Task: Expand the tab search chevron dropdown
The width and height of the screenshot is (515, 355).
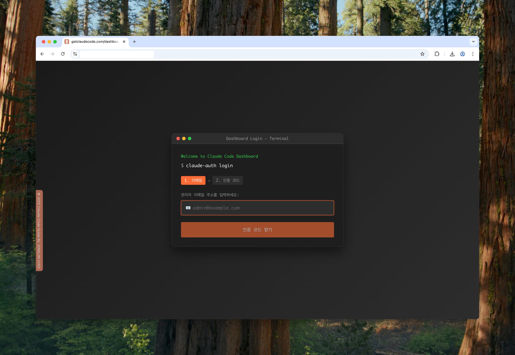Action: pos(473,41)
